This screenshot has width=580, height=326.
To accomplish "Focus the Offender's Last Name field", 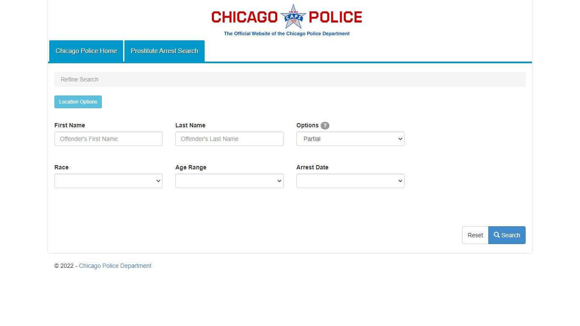I will point(229,139).
